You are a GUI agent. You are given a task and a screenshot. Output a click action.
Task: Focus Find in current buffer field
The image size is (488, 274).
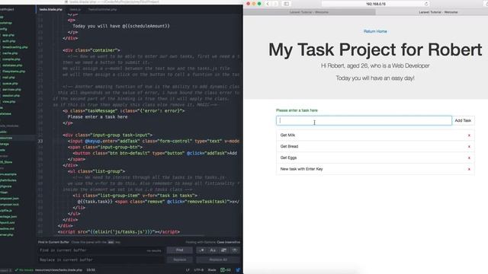(100, 250)
